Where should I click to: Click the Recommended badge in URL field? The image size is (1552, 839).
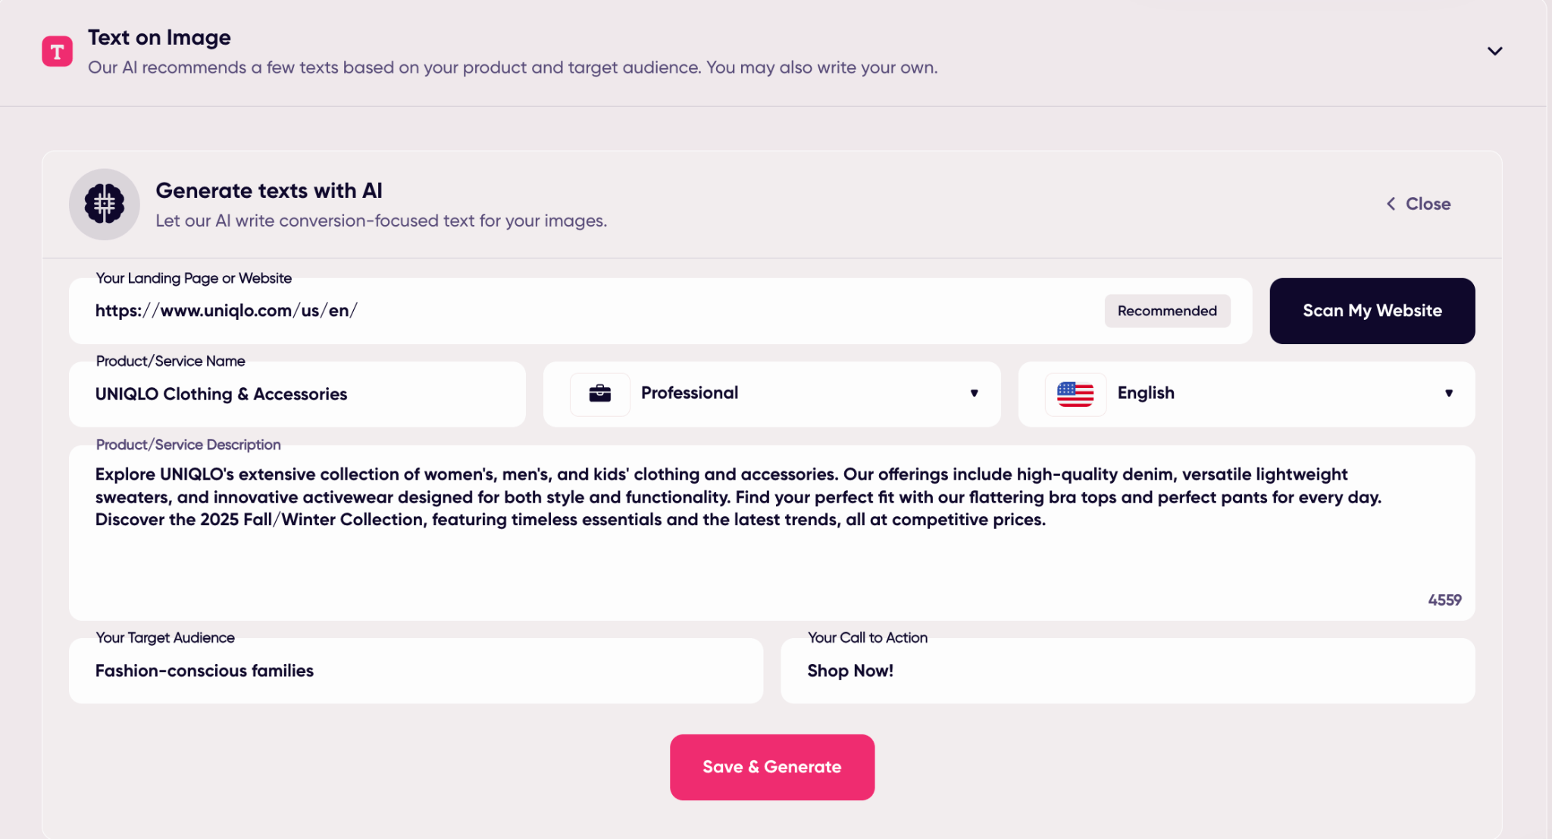1167,311
